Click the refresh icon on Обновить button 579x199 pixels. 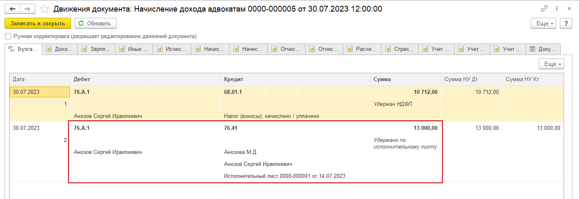pos(81,23)
